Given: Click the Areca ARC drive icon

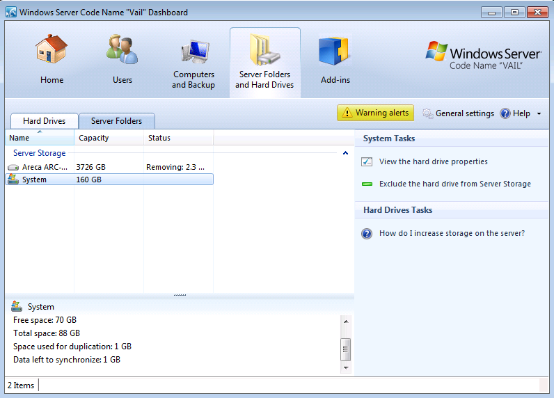Looking at the screenshot, I should [13, 167].
